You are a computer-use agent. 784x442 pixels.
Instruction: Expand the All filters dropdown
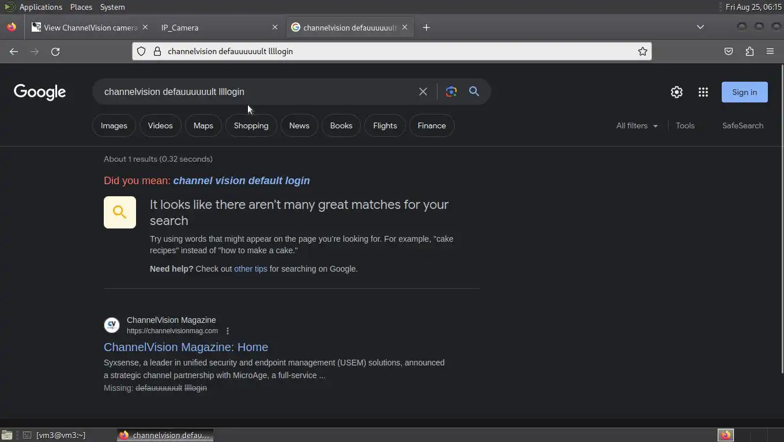[x=637, y=125]
